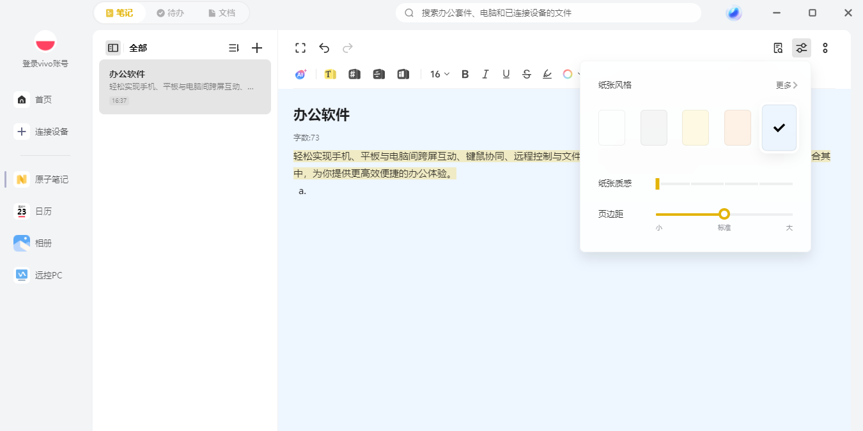The width and height of the screenshot is (863, 431).
Task: Open the AI assistant tool
Action: pos(300,74)
